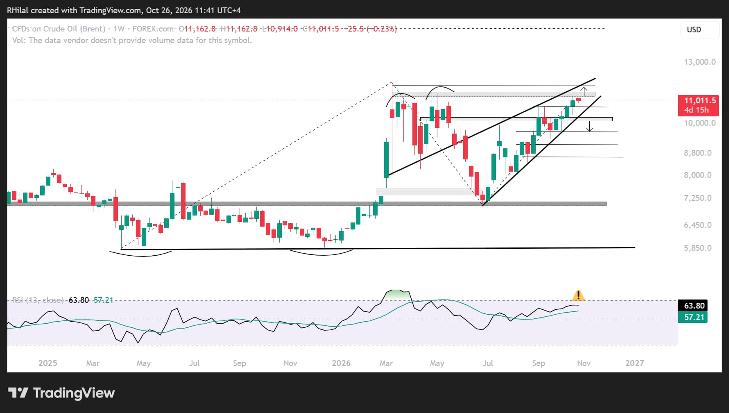Click the 10,000.0 price axis label

(700, 123)
